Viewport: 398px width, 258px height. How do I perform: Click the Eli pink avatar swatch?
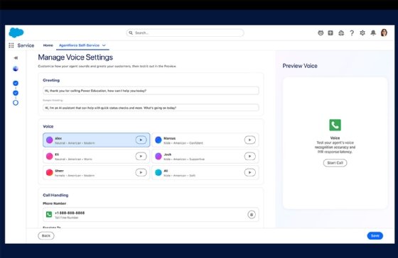coord(50,156)
